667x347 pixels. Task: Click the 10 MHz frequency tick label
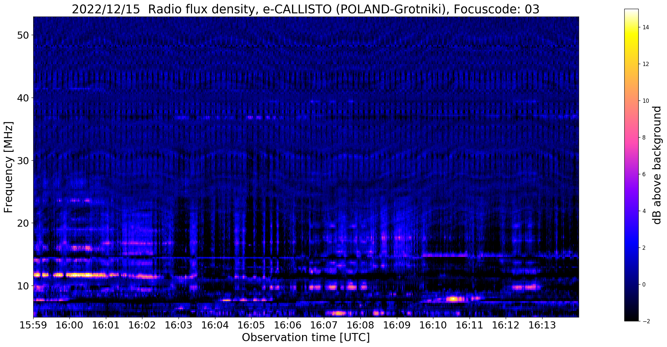[23, 286]
